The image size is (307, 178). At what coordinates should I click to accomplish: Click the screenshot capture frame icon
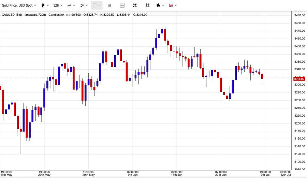(x=148, y=5)
